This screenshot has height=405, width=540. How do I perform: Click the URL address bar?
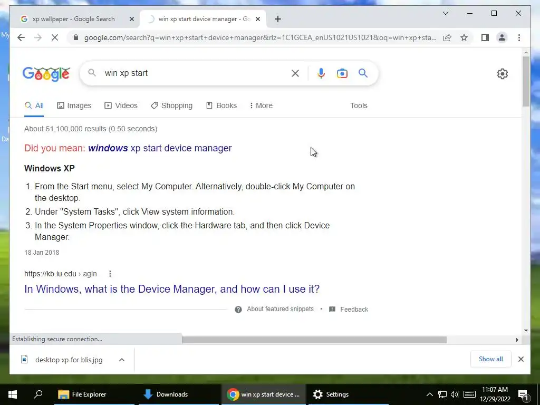[x=261, y=37]
